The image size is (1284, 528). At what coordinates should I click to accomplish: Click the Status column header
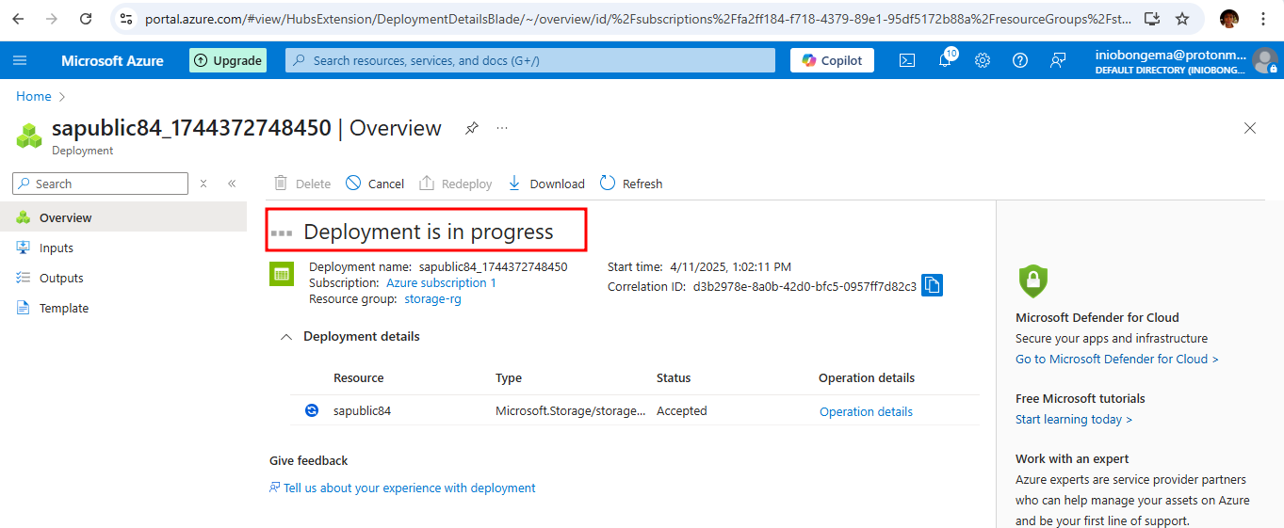coord(674,377)
